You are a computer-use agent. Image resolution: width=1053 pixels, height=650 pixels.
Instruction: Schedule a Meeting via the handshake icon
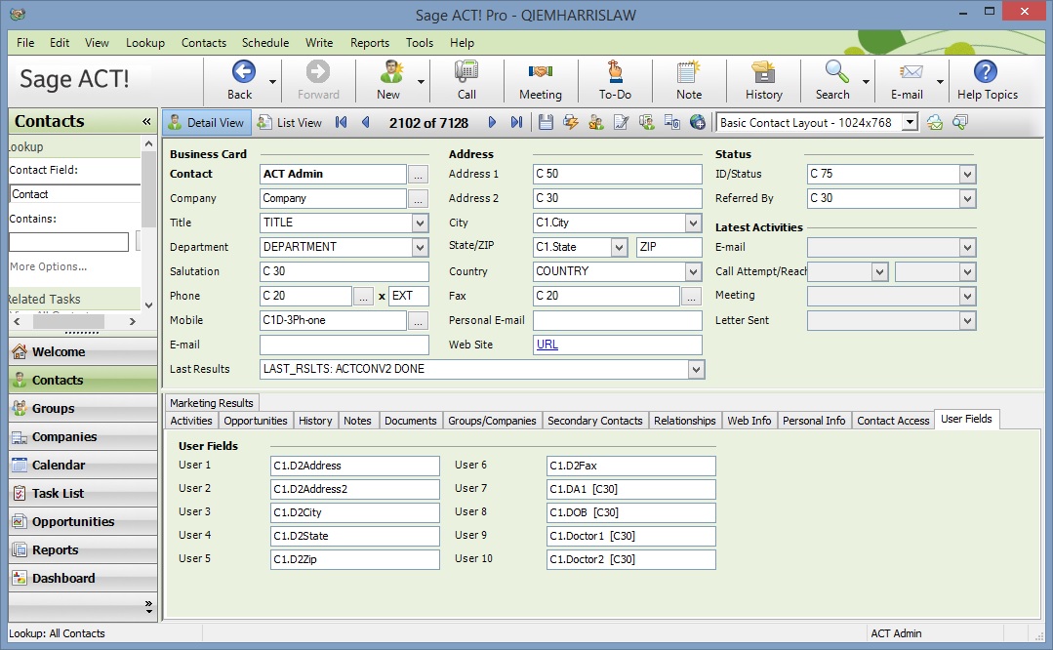(x=540, y=71)
